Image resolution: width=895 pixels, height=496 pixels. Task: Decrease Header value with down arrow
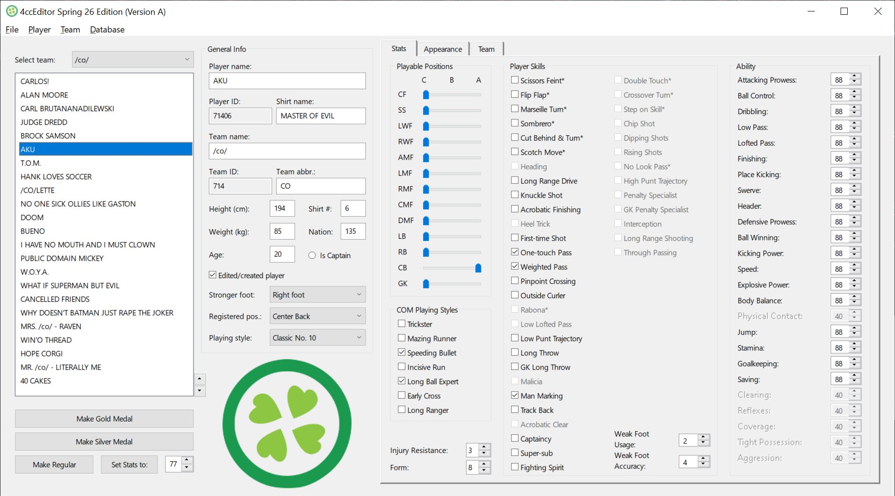coord(855,209)
